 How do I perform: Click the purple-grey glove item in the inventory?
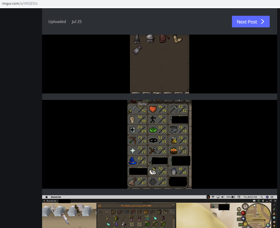click(137, 50)
